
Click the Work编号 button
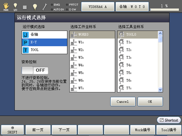(x=143, y=130)
